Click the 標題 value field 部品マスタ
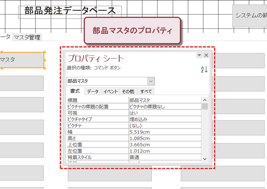 [165, 100]
